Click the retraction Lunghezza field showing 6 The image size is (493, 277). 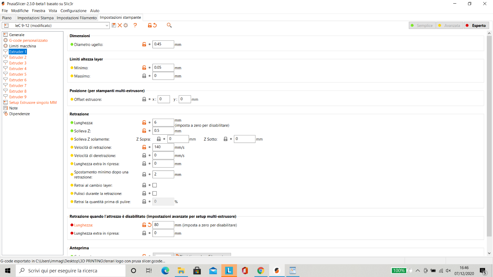tap(163, 123)
